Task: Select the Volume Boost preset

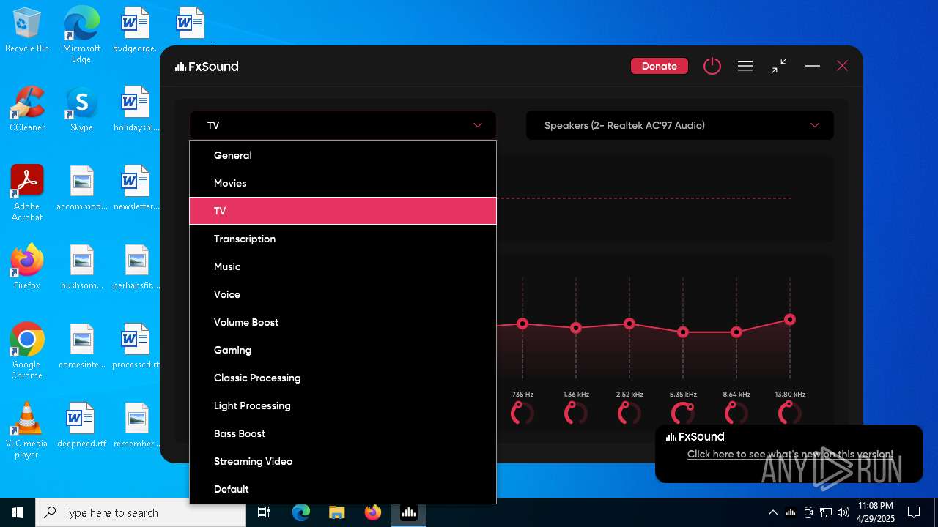Action: tap(343, 322)
